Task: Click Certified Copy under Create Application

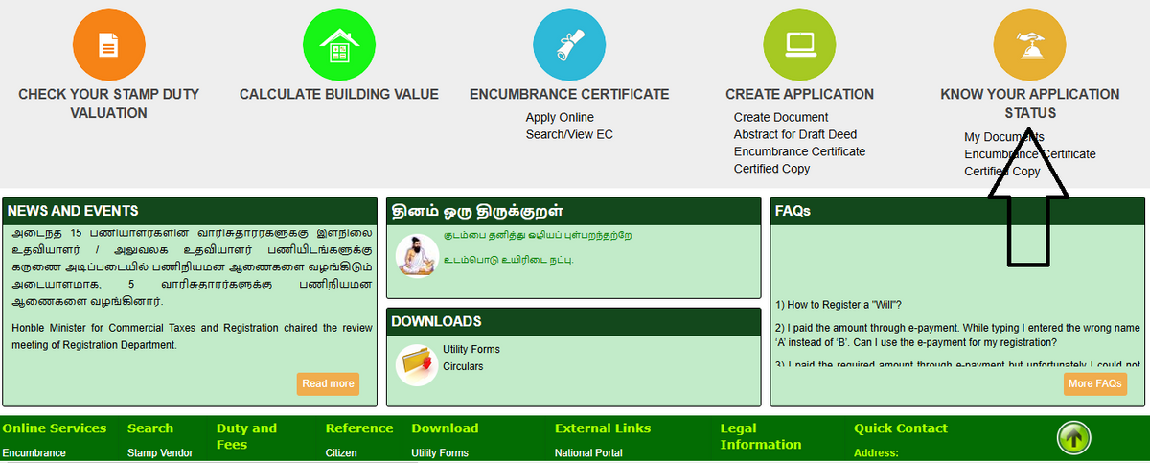Action: [x=771, y=169]
